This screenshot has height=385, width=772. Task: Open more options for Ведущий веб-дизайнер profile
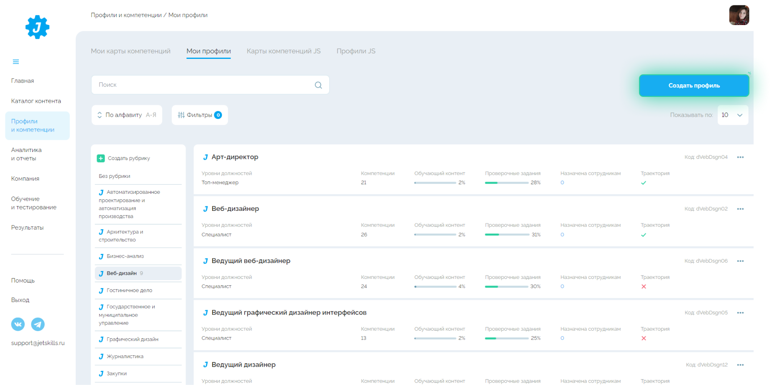[x=740, y=261]
